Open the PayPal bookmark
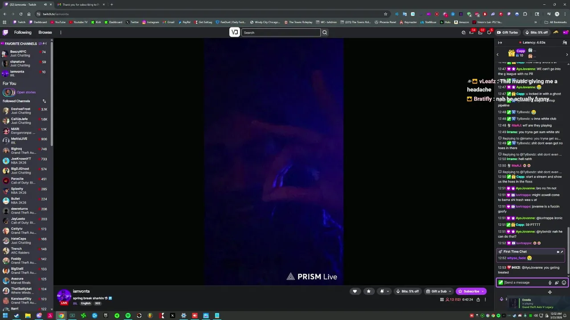This screenshot has width=570, height=320. 184,22
